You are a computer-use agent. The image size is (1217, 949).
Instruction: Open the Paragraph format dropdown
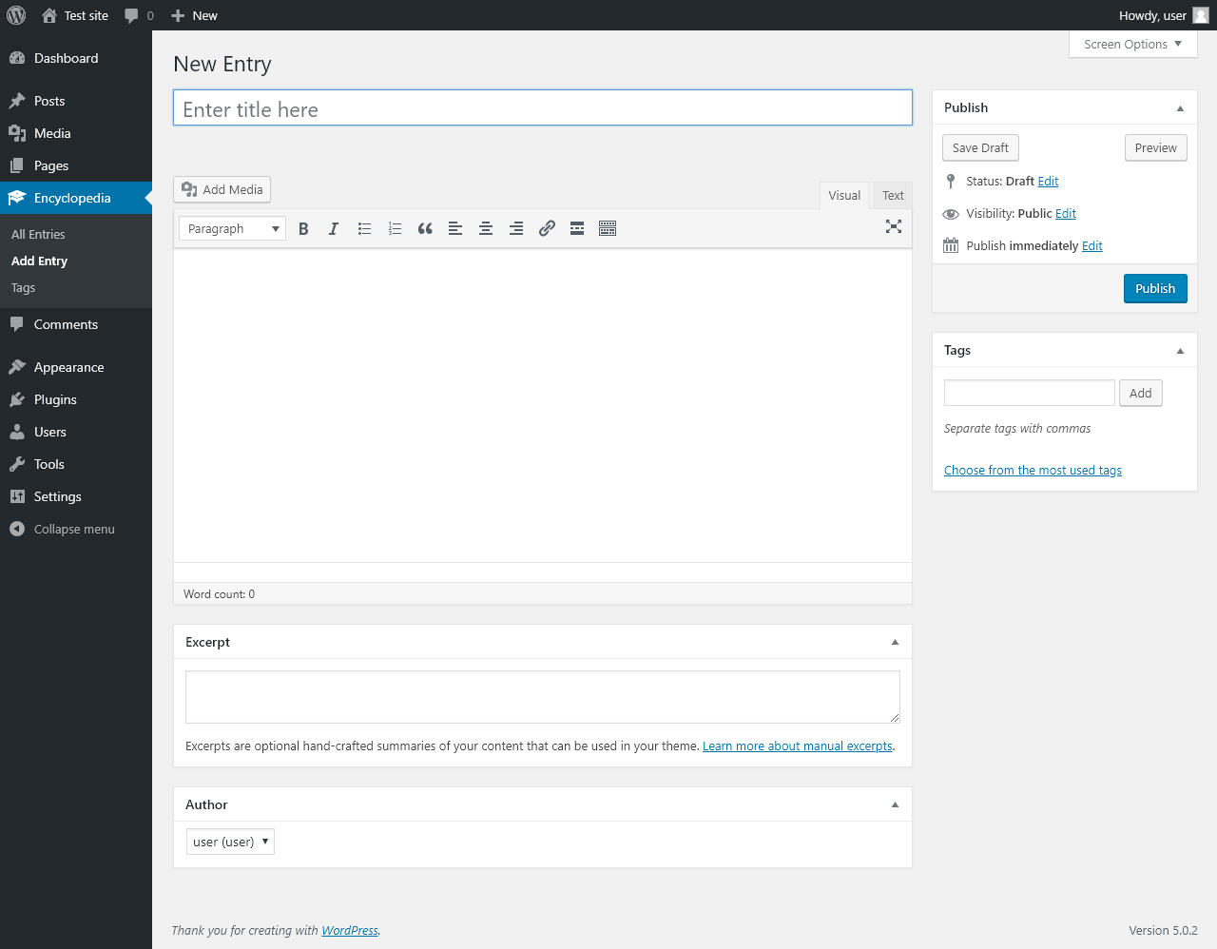coord(232,228)
